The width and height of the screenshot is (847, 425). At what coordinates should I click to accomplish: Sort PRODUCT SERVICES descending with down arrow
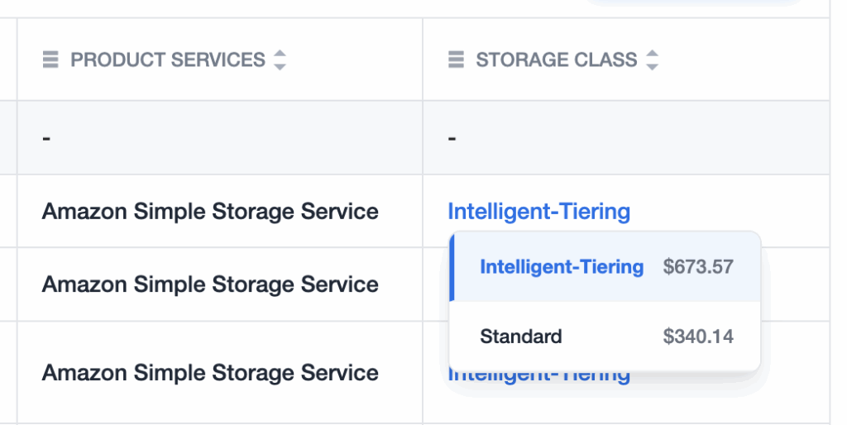[280, 66]
